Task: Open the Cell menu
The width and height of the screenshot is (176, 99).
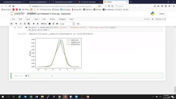Action: coord(44,19)
